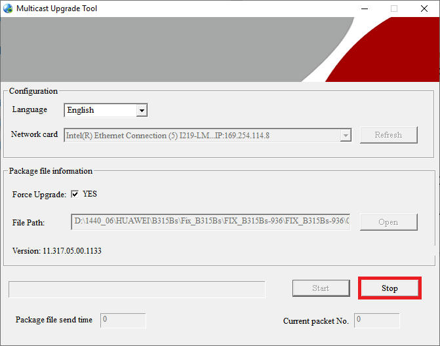The width and height of the screenshot is (440, 346).
Task: Click the Multicast Upgrade Tool title text
Action: (56, 9)
